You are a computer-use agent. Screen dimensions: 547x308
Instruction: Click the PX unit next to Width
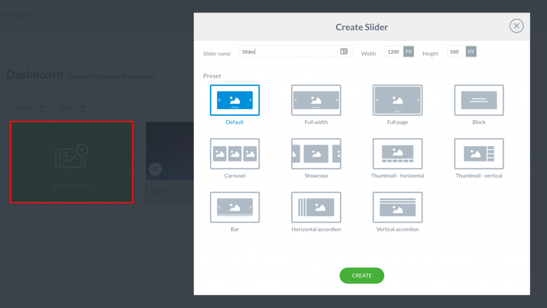(409, 52)
